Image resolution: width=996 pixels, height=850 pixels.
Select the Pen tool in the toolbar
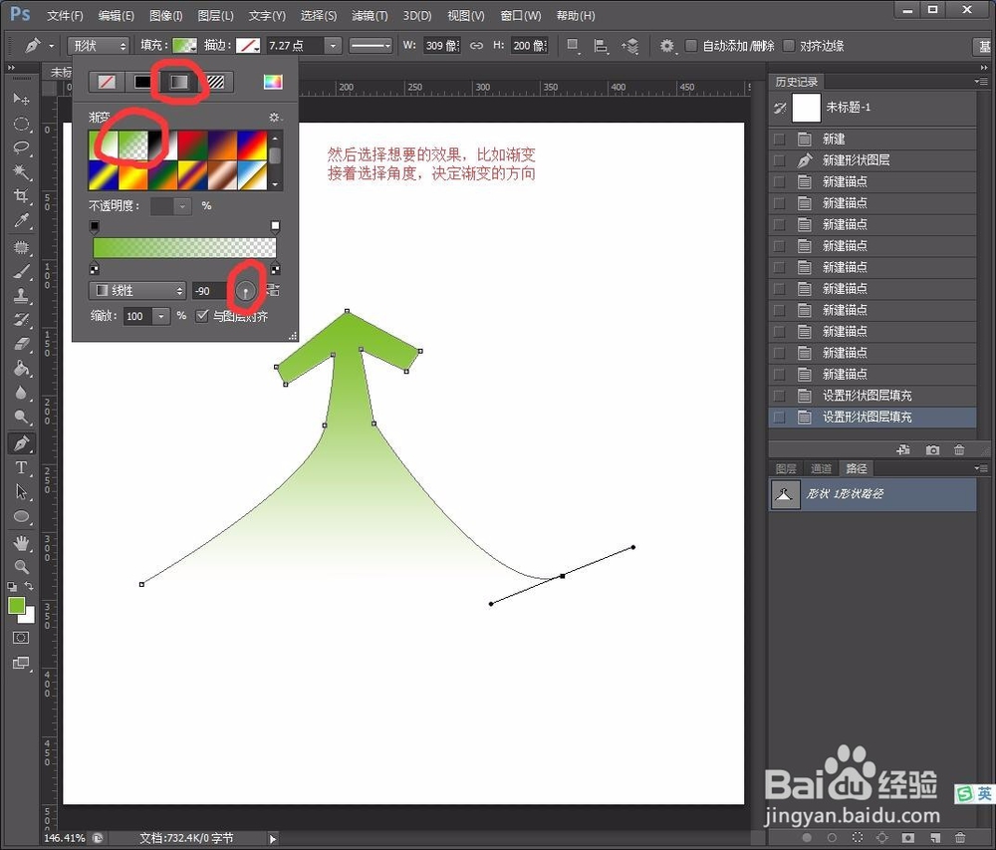22,443
